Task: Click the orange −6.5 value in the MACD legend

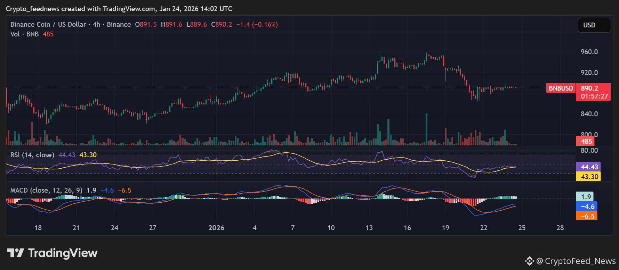Action: point(125,190)
